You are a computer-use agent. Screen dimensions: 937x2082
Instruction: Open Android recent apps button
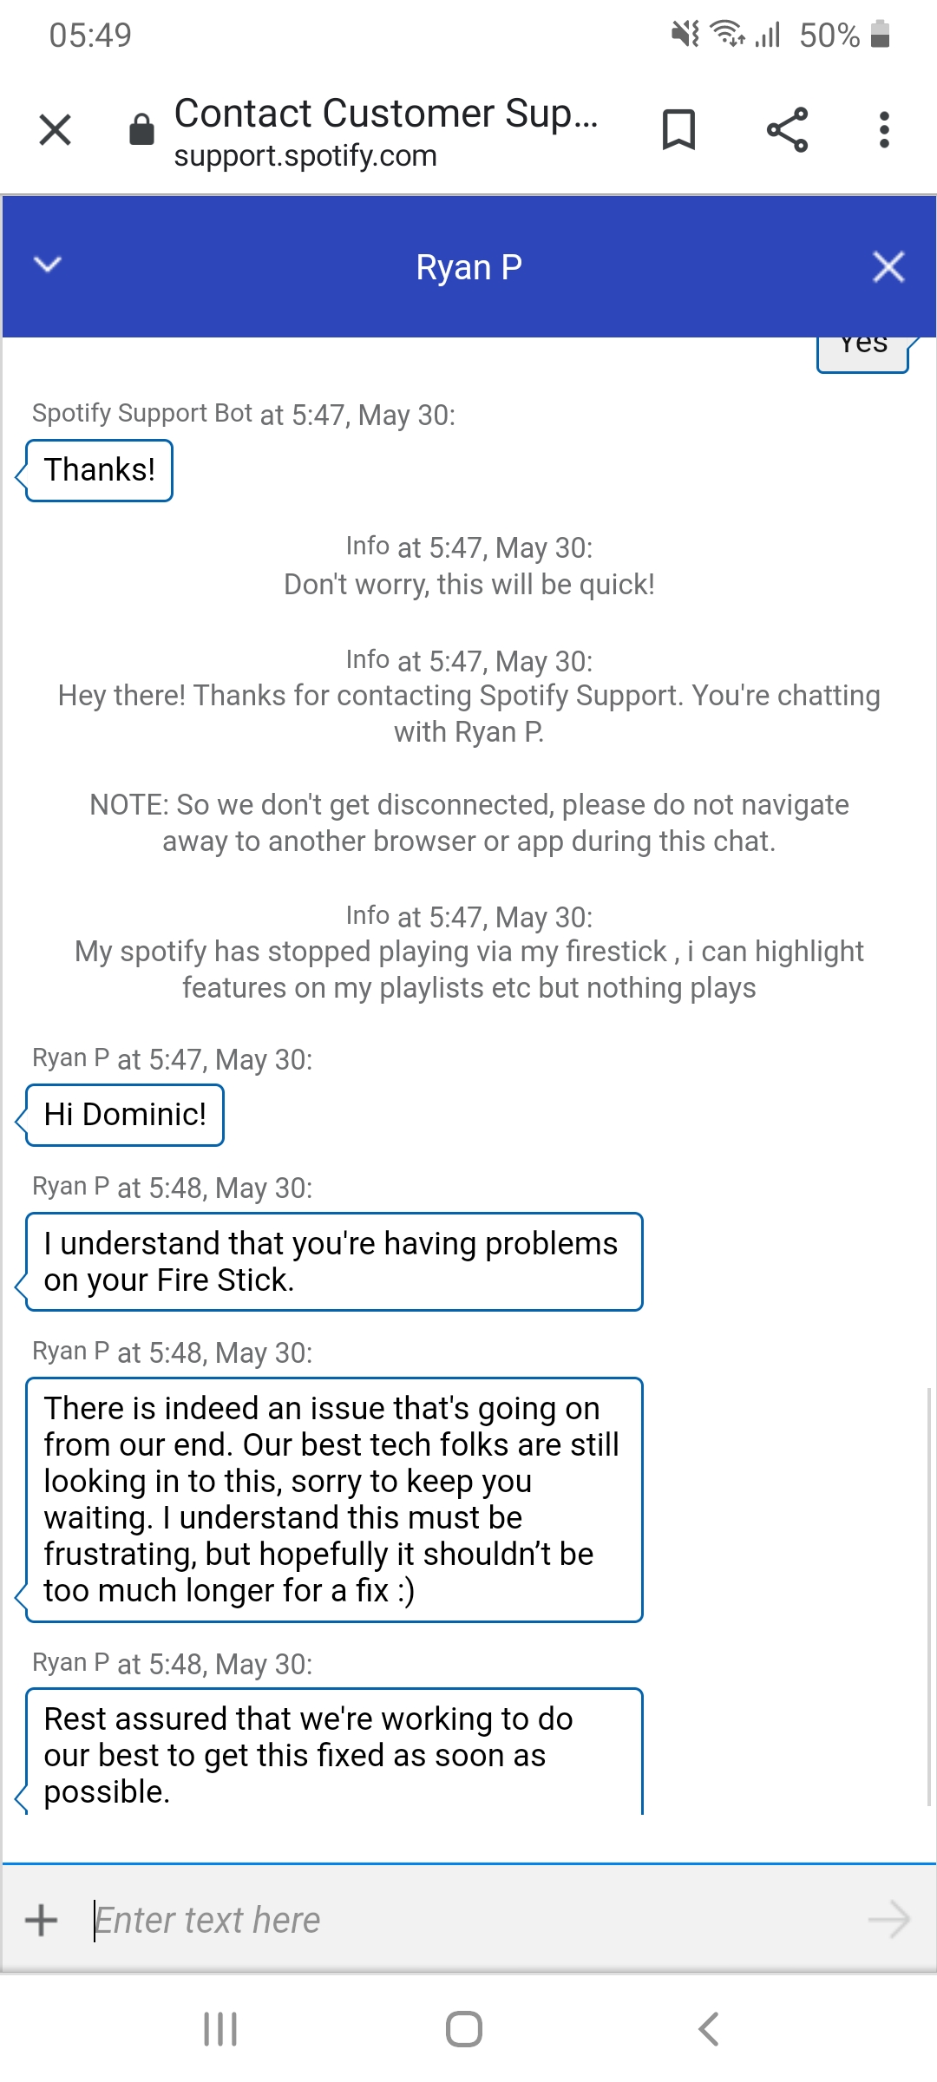click(220, 2029)
